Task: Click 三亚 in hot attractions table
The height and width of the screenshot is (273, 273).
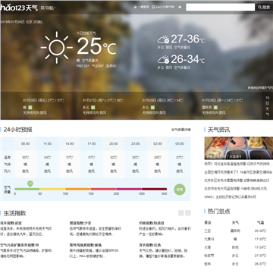Action: tap(208, 231)
